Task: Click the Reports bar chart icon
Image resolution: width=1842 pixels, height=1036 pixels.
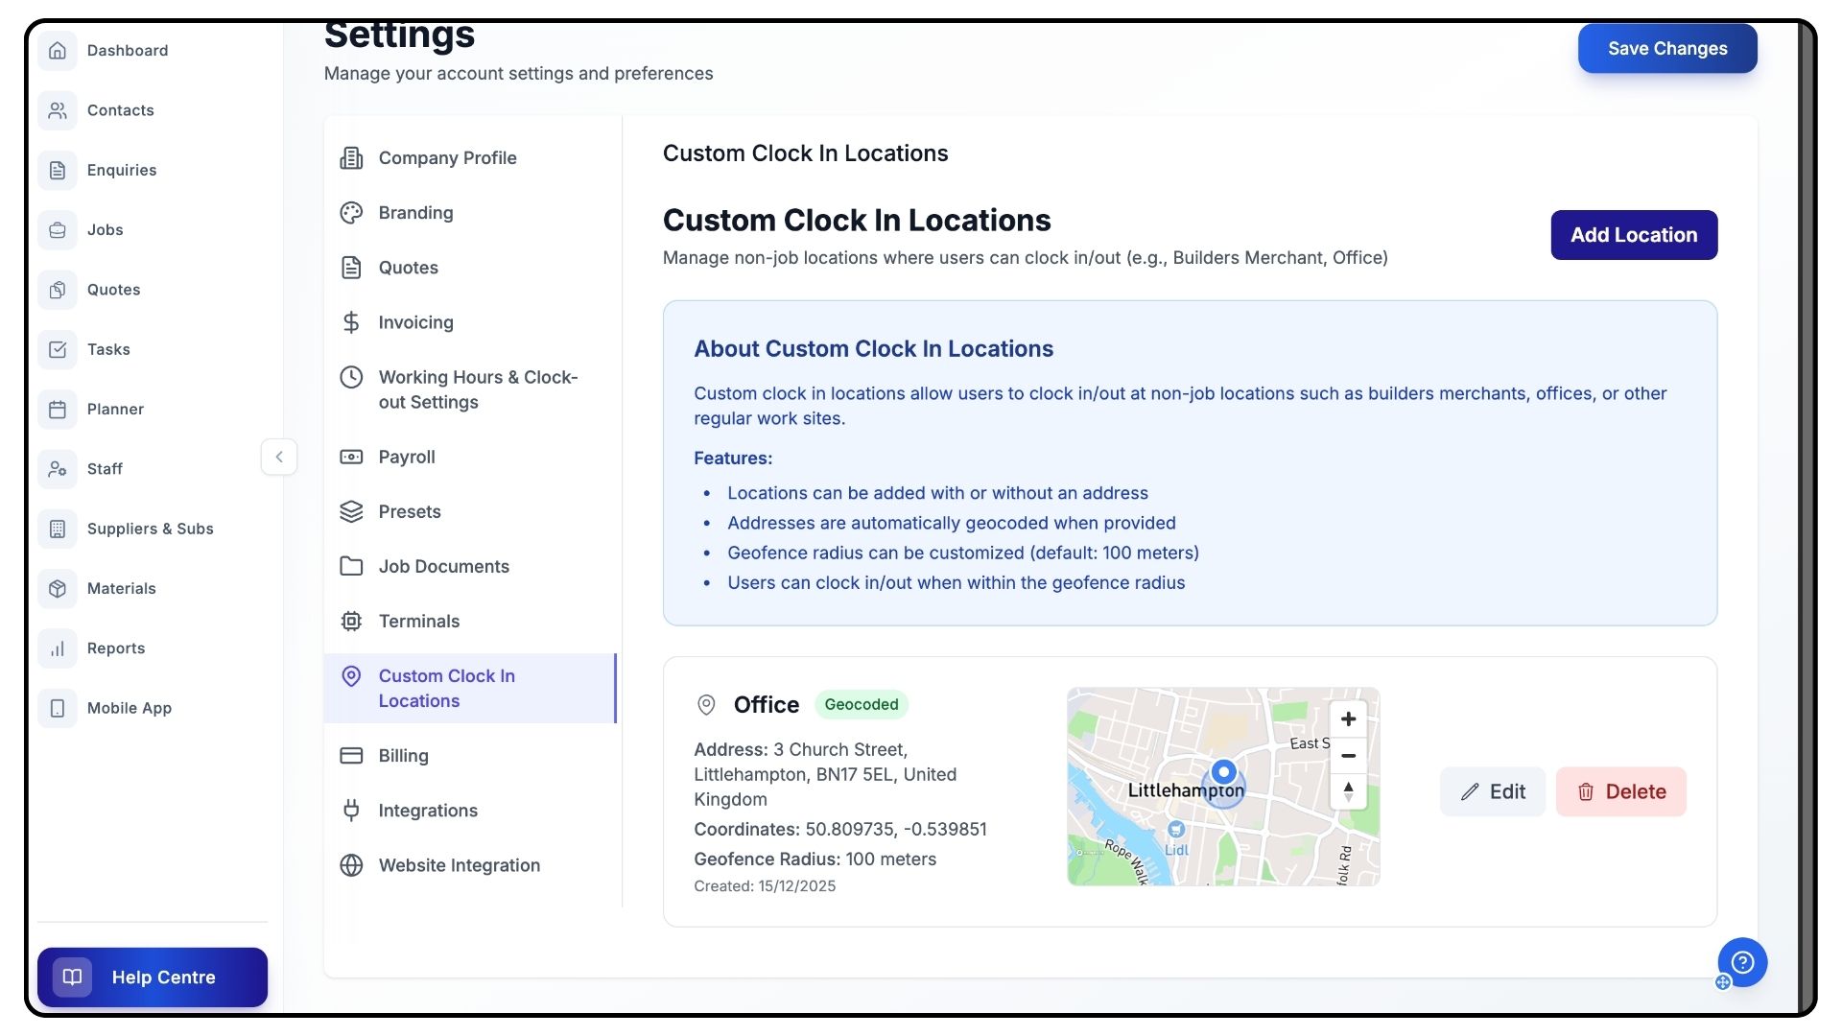Action: 58,648
